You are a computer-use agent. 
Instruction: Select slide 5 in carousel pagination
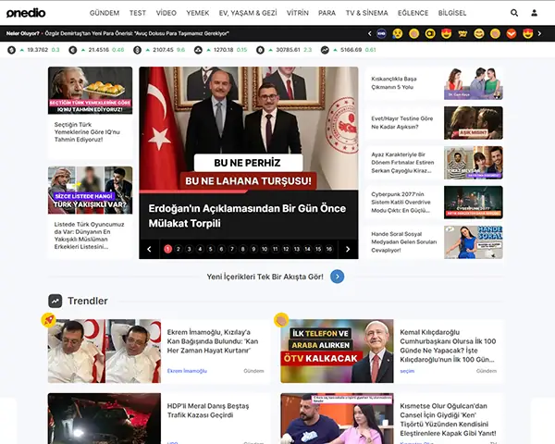[211, 249]
